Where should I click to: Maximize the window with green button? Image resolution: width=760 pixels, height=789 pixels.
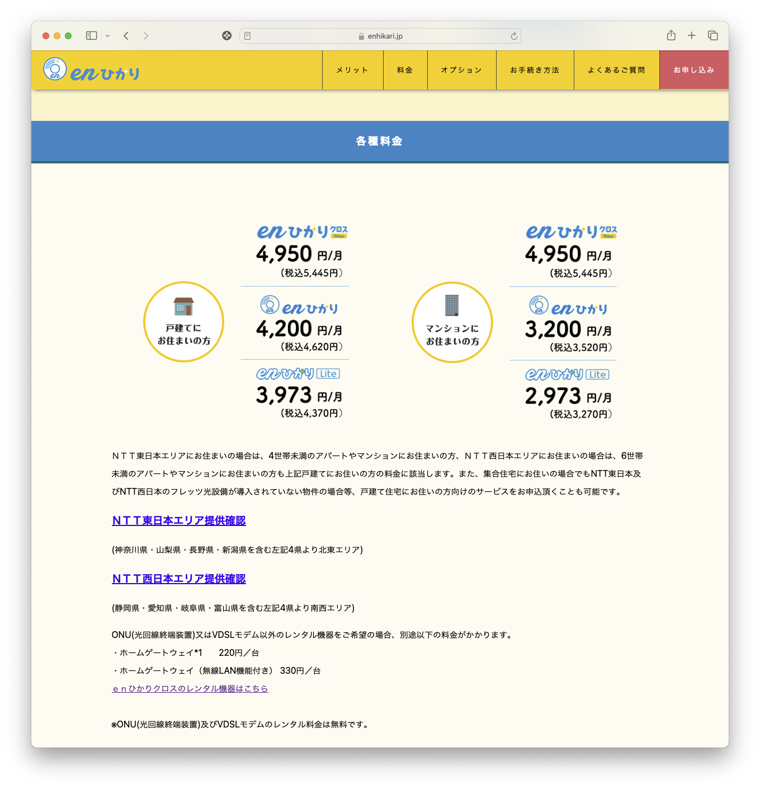click(x=68, y=36)
